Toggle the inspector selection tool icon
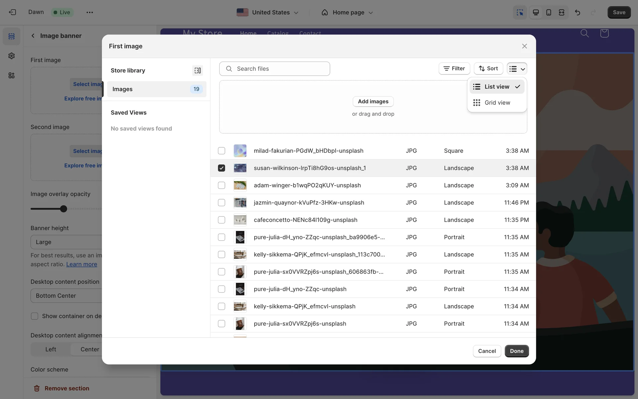Viewport: 638px width, 399px height. pos(520,12)
